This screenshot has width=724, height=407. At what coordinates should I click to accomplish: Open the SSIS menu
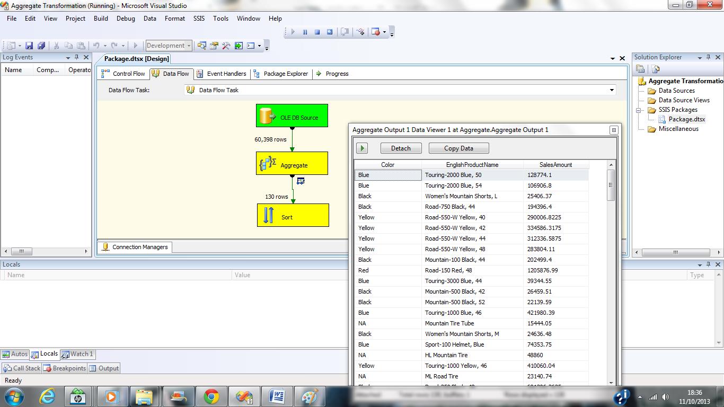pyautogui.click(x=199, y=18)
